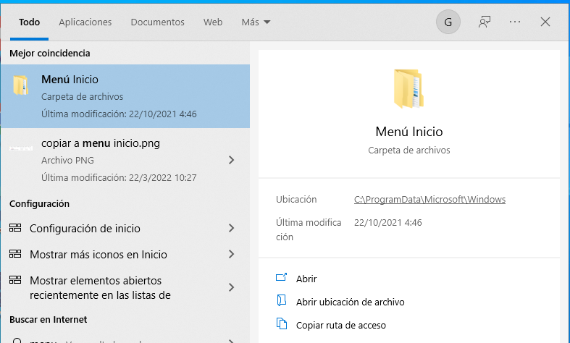The width and height of the screenshot is (570, 343).
Task: Expand arrow for copiar a menu inicio.png
Action: [x=231, y=160]
